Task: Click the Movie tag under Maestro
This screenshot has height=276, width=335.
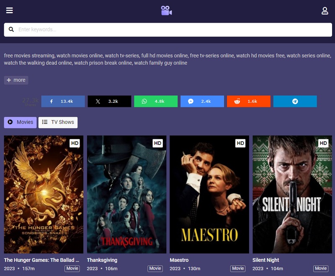Action: (238, 268)
